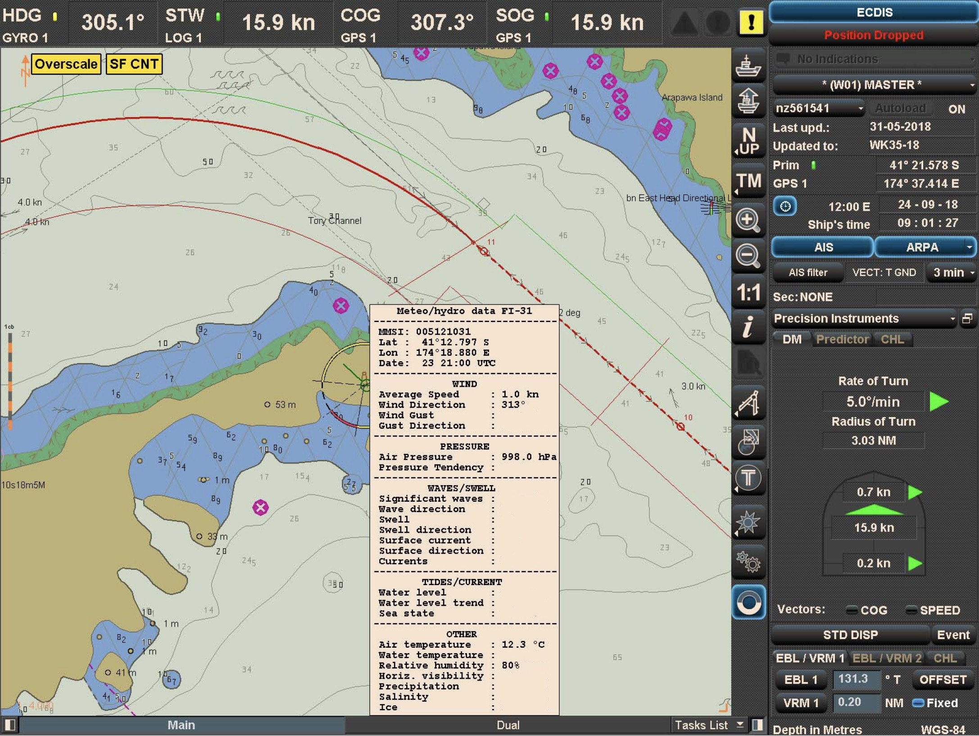Image resolution: width=979 pixels, height=736 pixels.
Task: Toggle the SPEED vectors indicator
Action: tap(911, 610)
